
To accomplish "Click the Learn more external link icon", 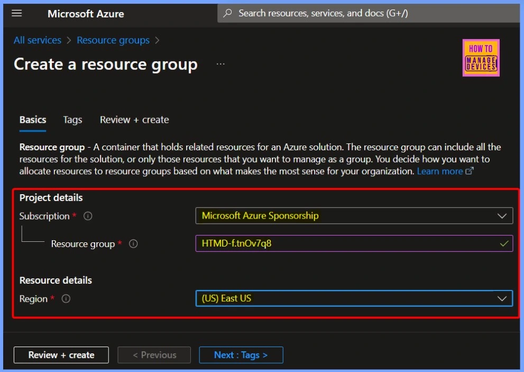I will tap(470, 171).
